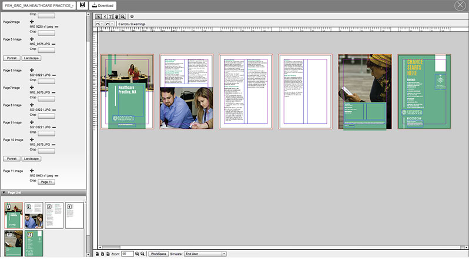Close the editor with the X

460,5
